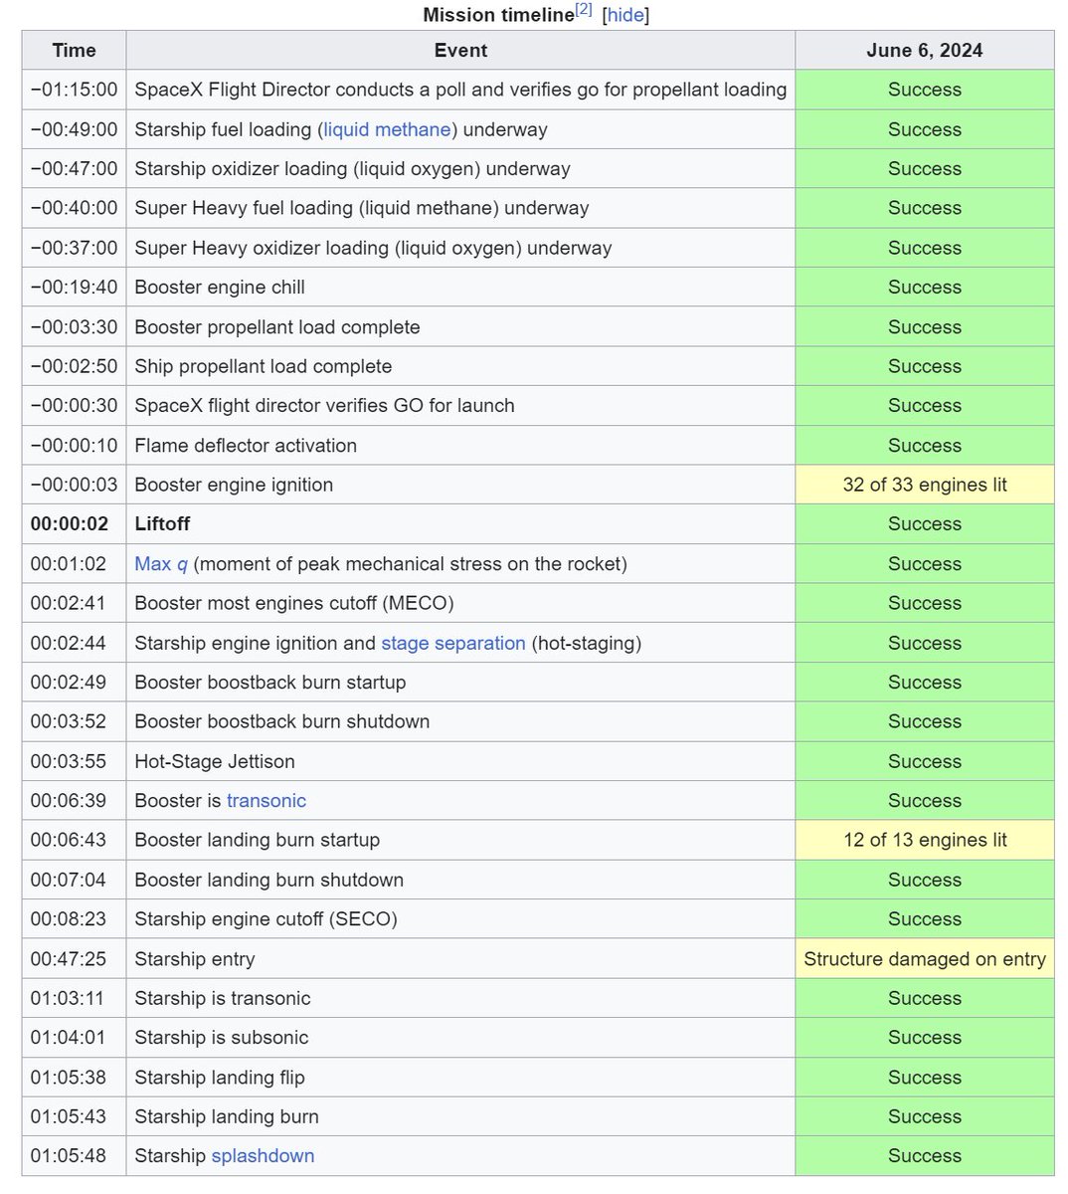Select the June 6, 2024 column header
The width and height of the screenshot is (1068, 1194).
925,50
